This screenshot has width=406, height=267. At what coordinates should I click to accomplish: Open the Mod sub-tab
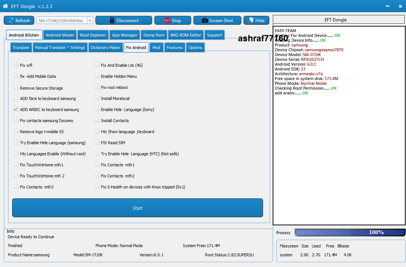coord(156,48)
